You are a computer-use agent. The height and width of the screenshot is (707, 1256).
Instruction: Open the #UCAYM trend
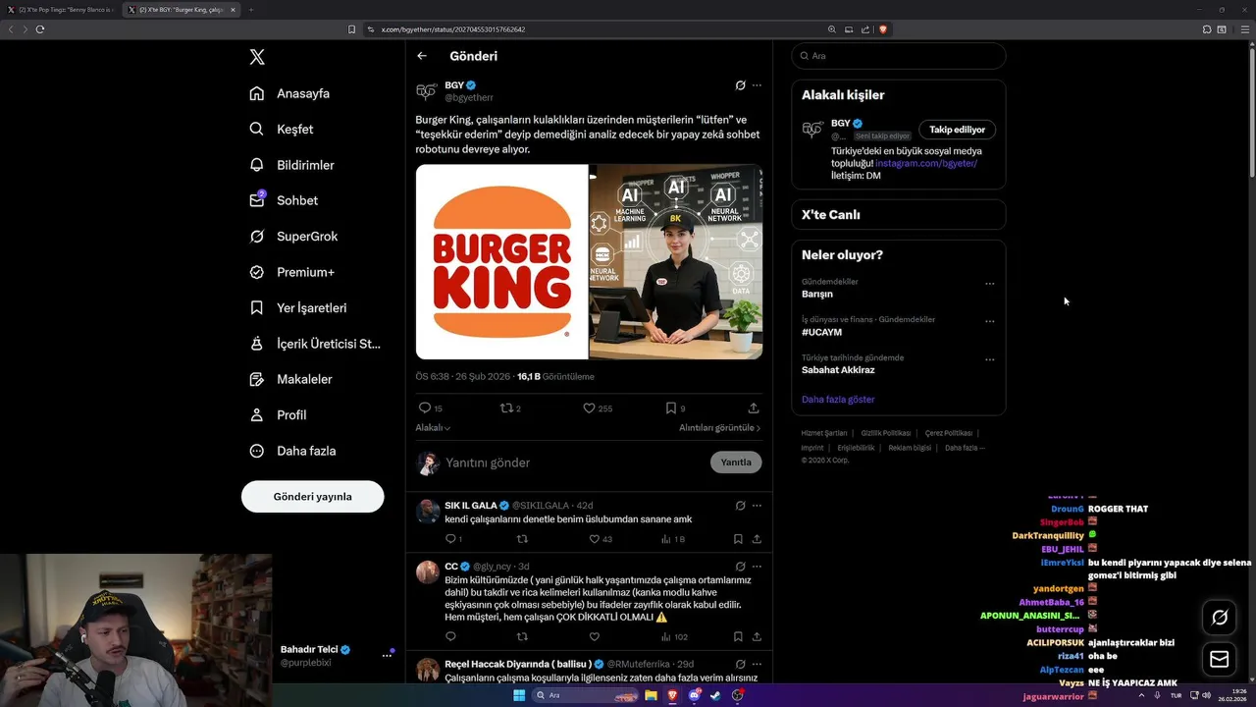click(x=821, y=332)
